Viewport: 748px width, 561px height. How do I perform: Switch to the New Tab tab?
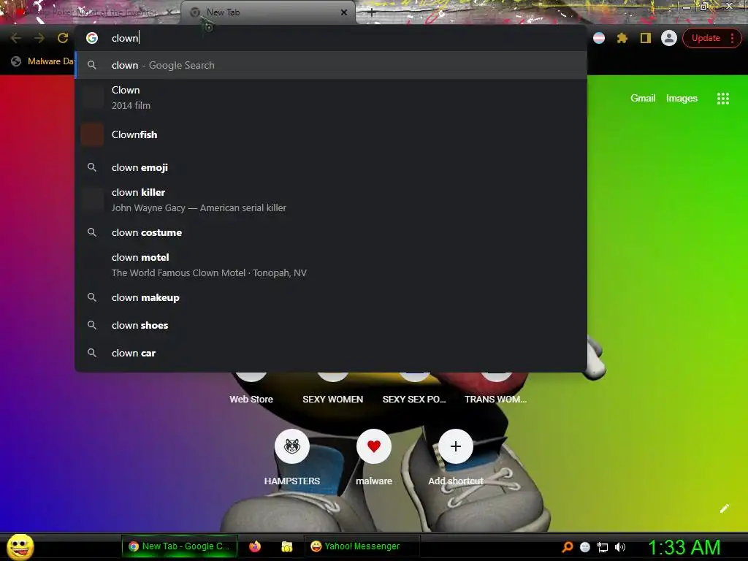tap(267, 12)
